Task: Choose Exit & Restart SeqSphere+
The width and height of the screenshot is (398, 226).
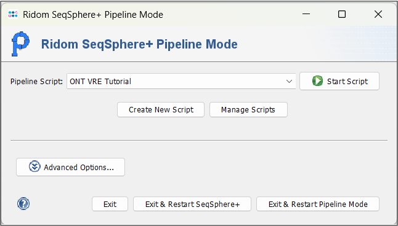Action: (192, 204)
